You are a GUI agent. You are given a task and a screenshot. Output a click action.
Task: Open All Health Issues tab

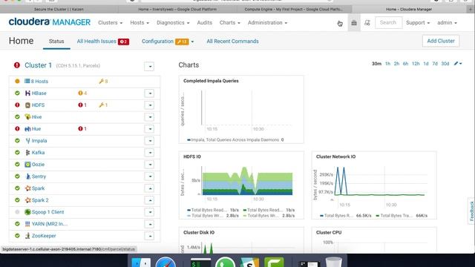103,42
